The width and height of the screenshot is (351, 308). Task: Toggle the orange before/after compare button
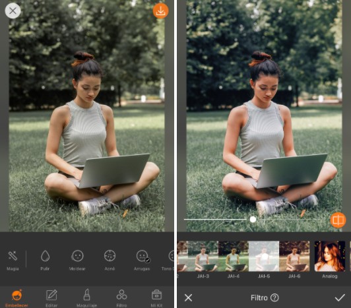(x=338, y=220)
